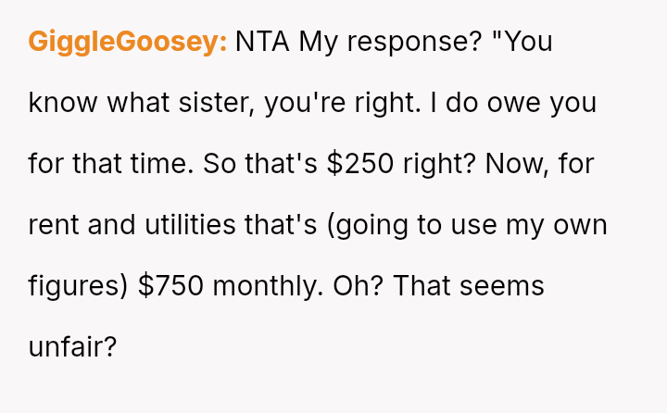667x413 pixels.
Task: Click the word "figures)" in the comment
Action: click(79, 286)
